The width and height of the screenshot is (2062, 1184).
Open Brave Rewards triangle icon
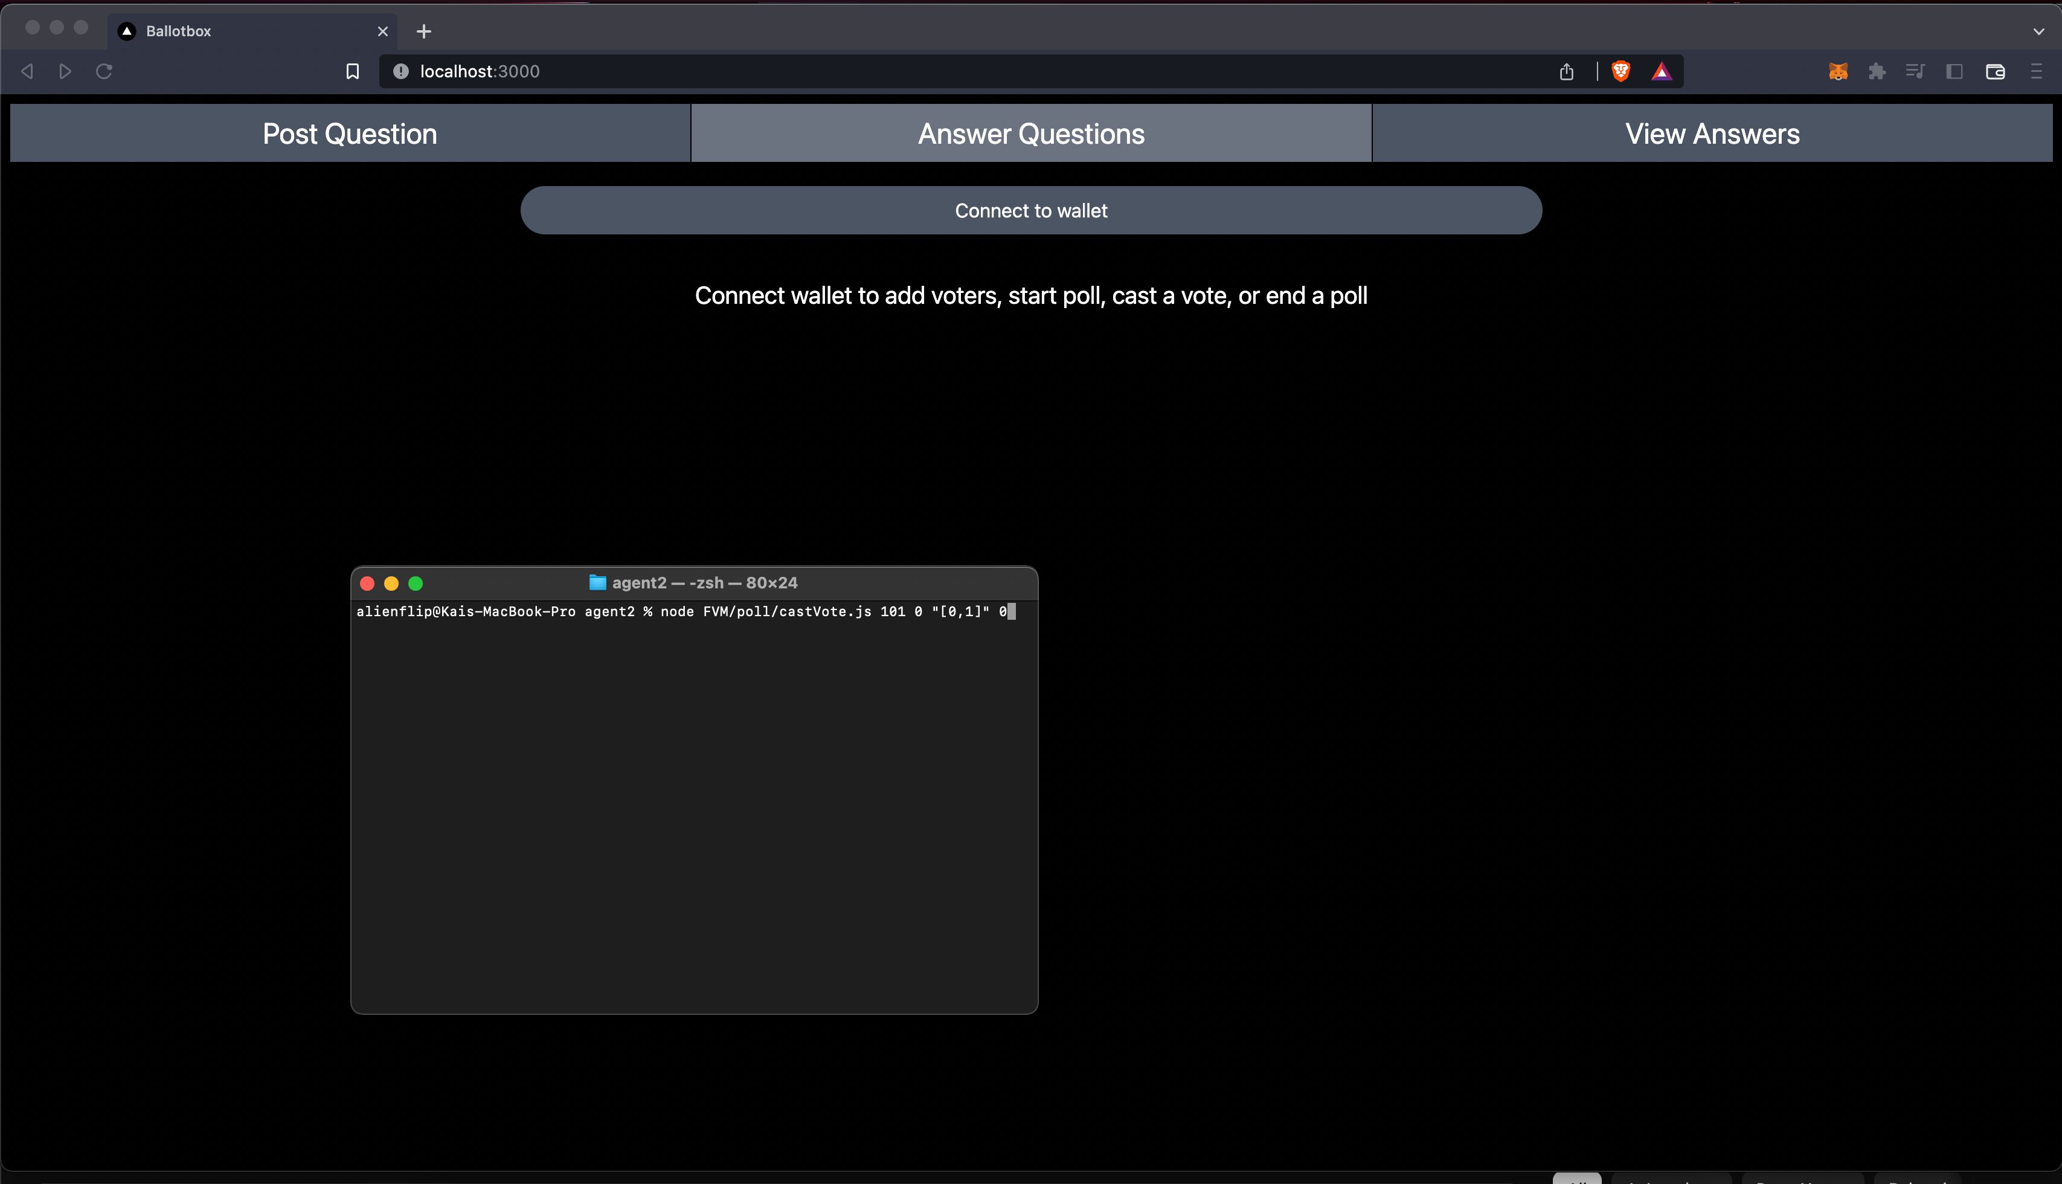[x=1661, y=71]
